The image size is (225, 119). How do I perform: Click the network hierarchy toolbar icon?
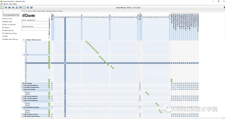17,7
